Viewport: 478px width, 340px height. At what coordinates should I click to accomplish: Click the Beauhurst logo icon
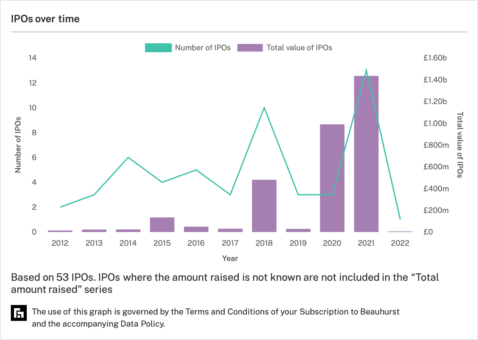(19, 313)
